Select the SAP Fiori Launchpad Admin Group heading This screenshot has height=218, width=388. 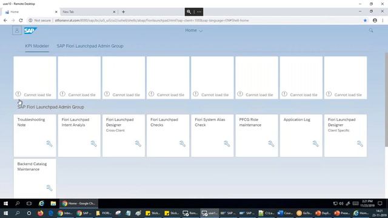pyautogui.click(x=51, y=107)
